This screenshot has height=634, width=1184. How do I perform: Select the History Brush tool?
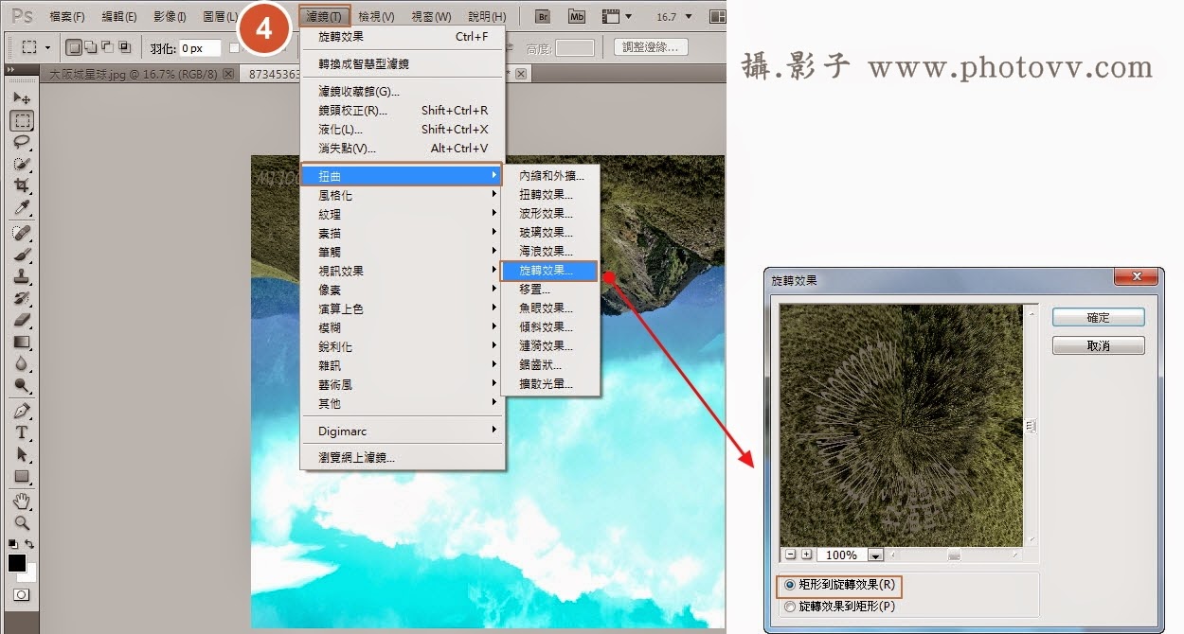(22, 298)
